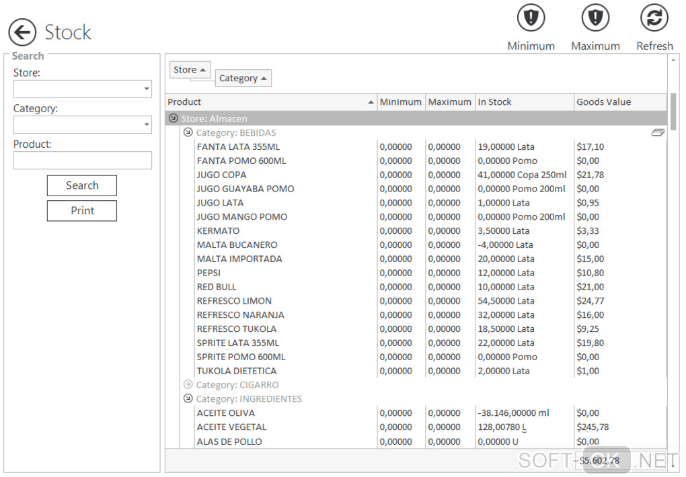Select the ACEITE OLIVA product
The height and width of the screenshot is (477, 686).
(x=226, y=413)
